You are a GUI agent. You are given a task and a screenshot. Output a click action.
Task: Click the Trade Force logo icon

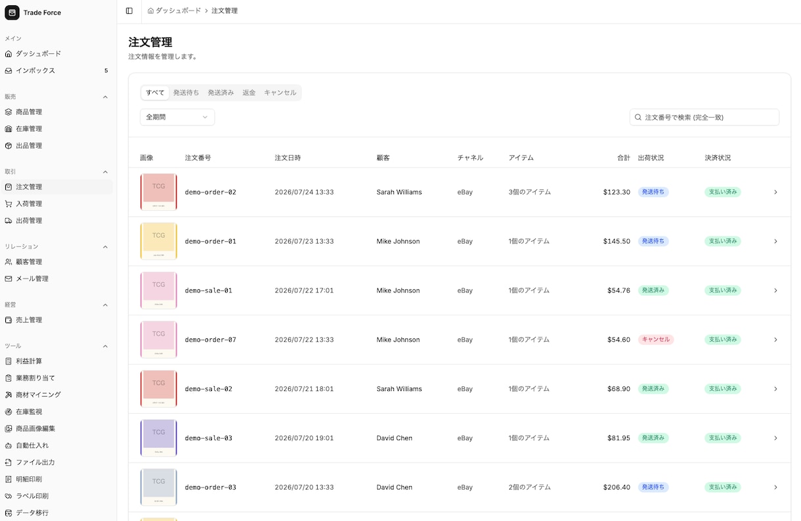[x=12, y=12]
